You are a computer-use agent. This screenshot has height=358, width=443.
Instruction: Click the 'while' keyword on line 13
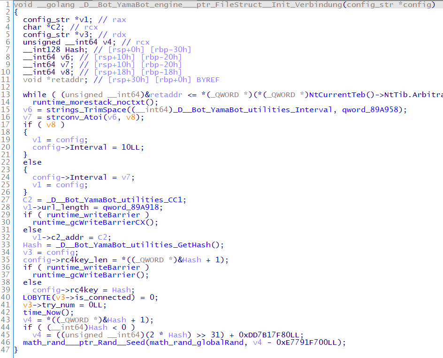pyautogui.click(x=34, y=95)
